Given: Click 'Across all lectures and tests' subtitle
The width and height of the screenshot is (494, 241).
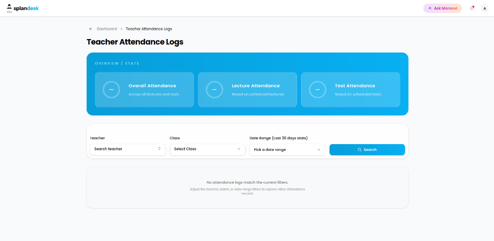Looking at the screenshot, I should tap(154, 94).
